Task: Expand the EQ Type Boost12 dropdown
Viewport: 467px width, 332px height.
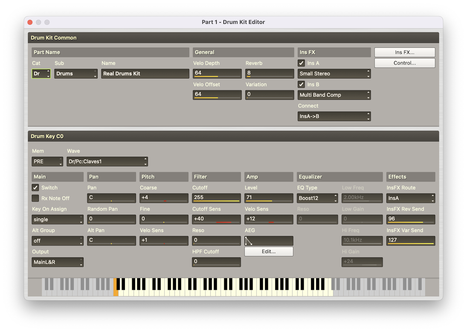Action: point(317,198)
